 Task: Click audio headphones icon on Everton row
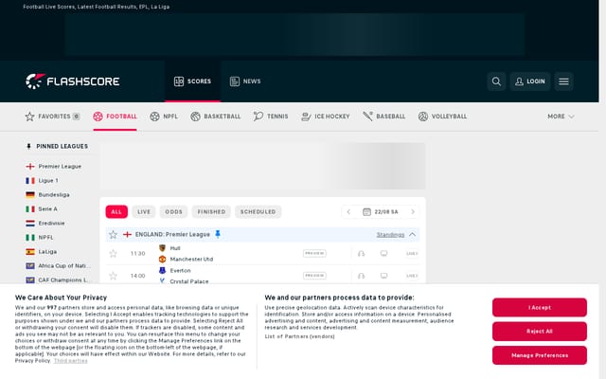[361, 276]
